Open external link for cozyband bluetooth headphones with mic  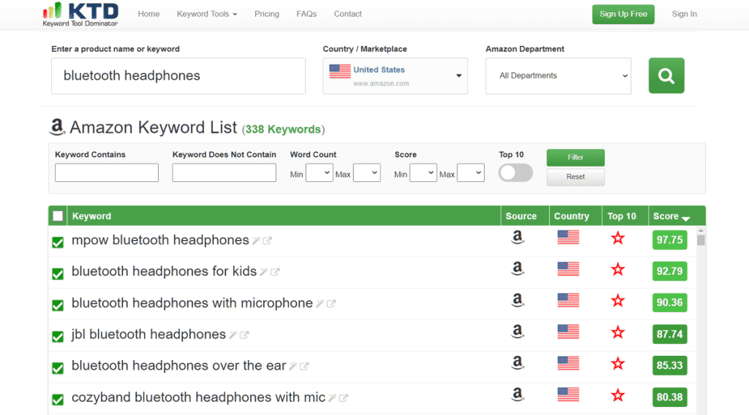(344, 397)
